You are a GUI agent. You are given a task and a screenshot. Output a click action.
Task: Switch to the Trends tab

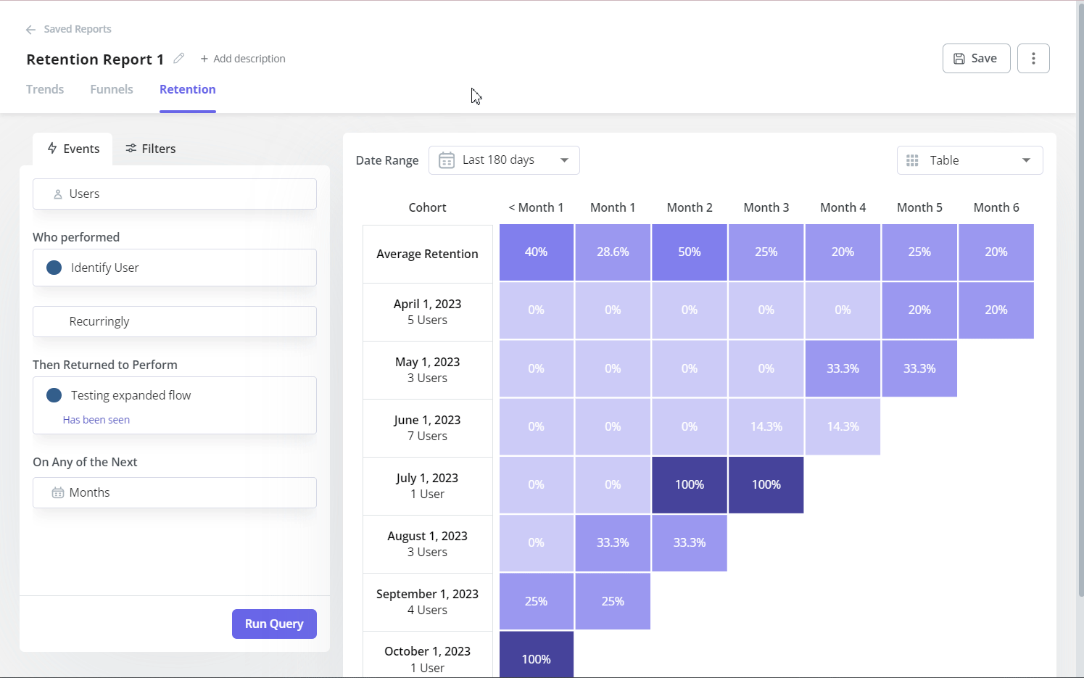[x=45, y=88]
